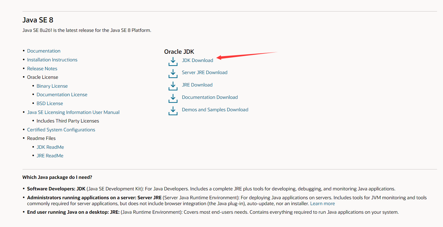Click the Includes Third Party Licenses text
443x227 pixels.
coord(68,121)
